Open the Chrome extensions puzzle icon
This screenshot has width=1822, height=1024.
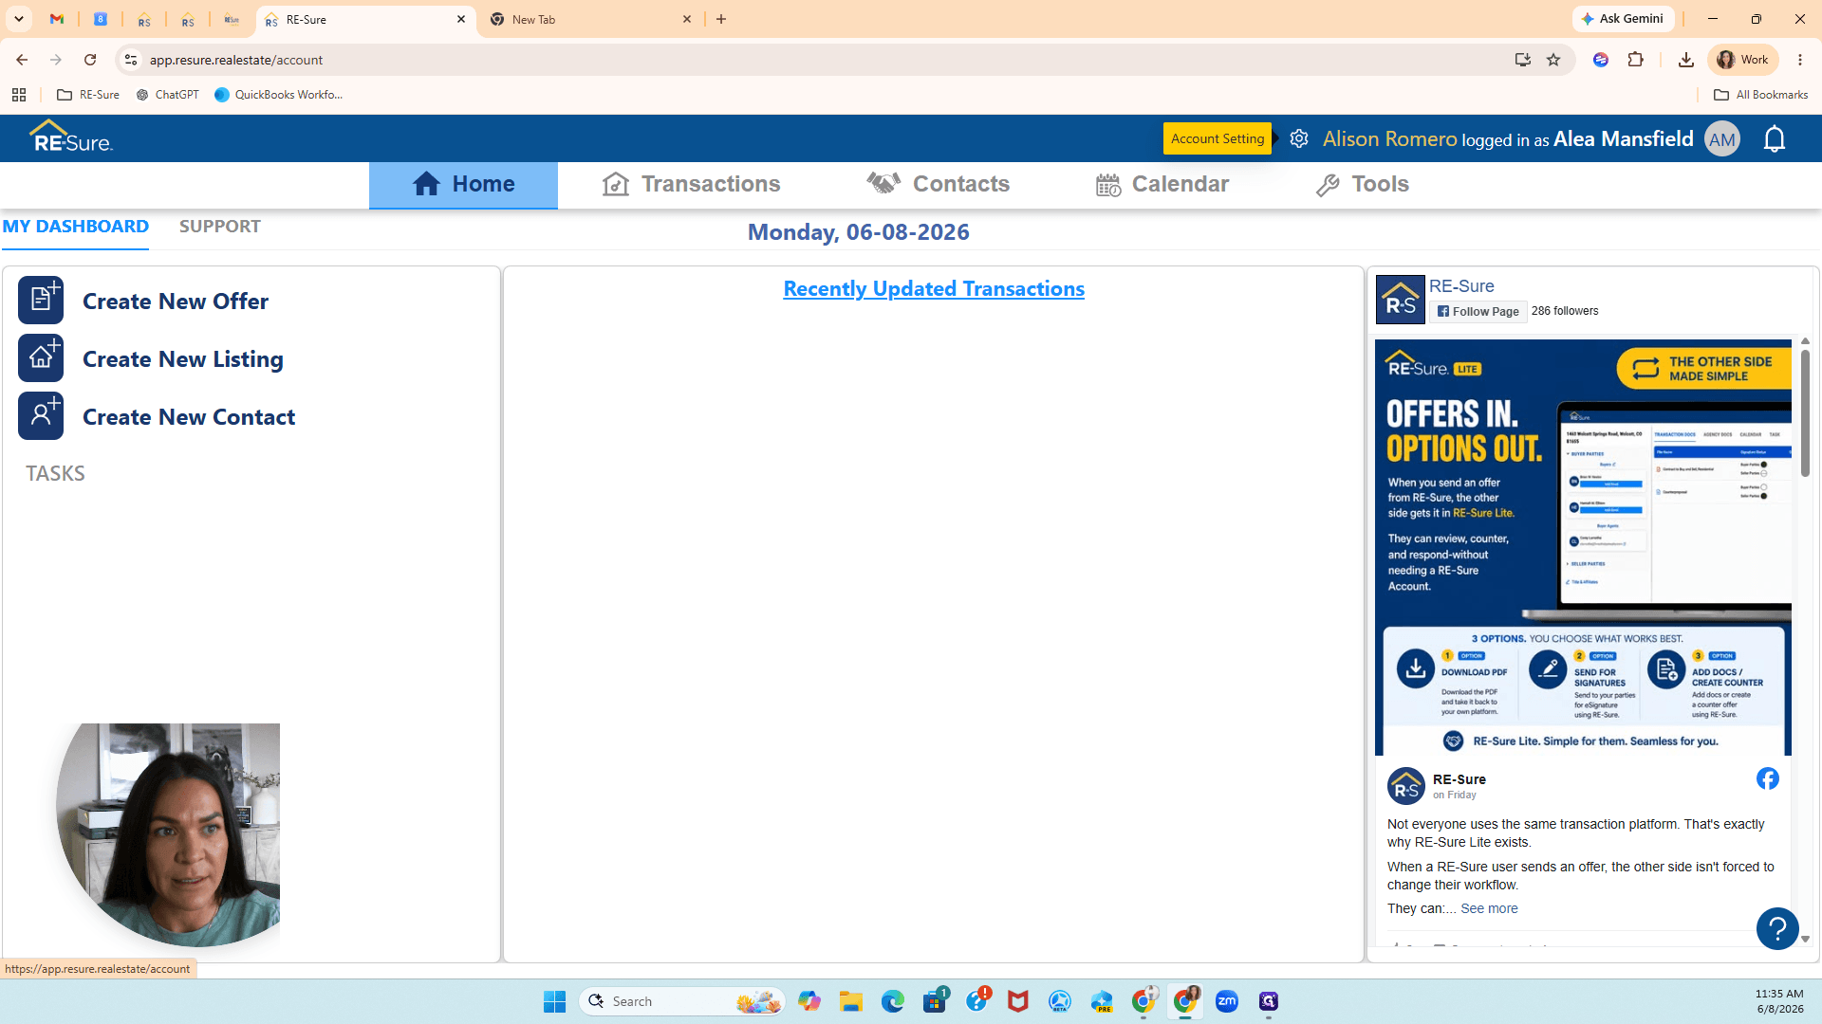(x=1635, y=60)
